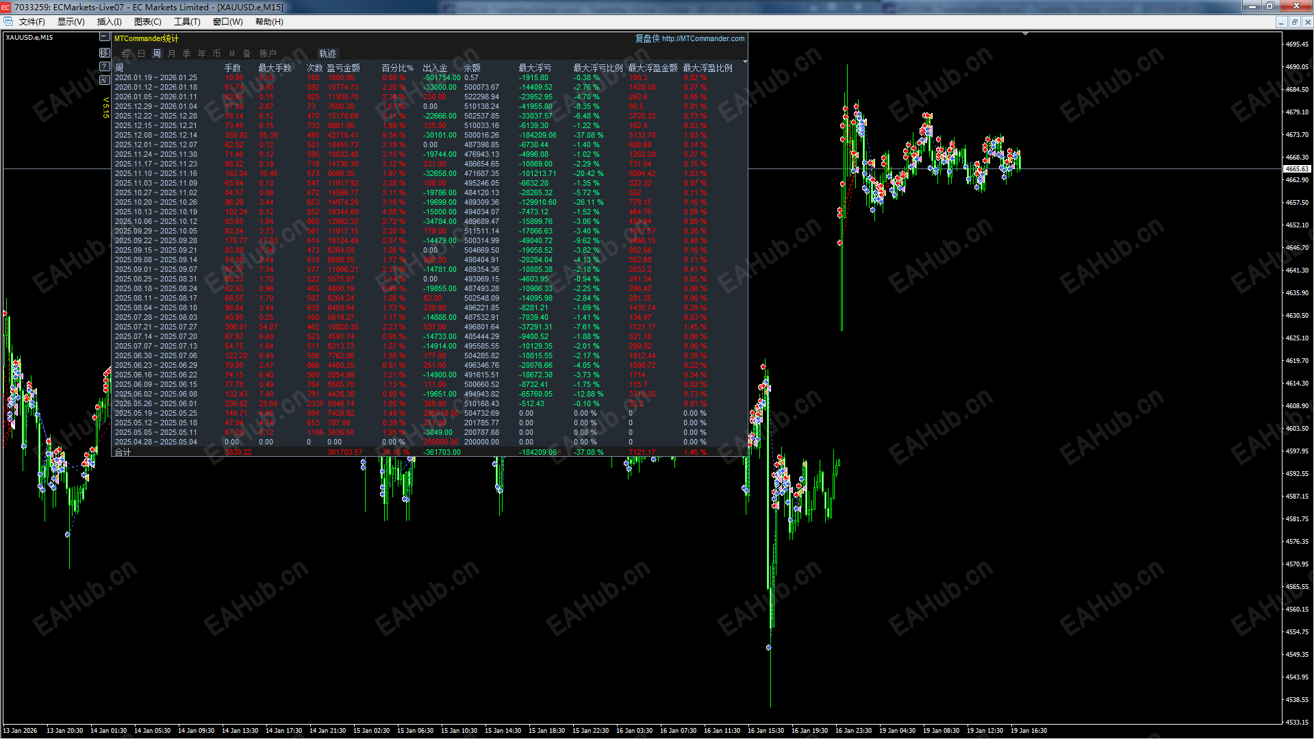Click the 合计 total row label
Screen dimensions: 1314x739
pos(123,452)
